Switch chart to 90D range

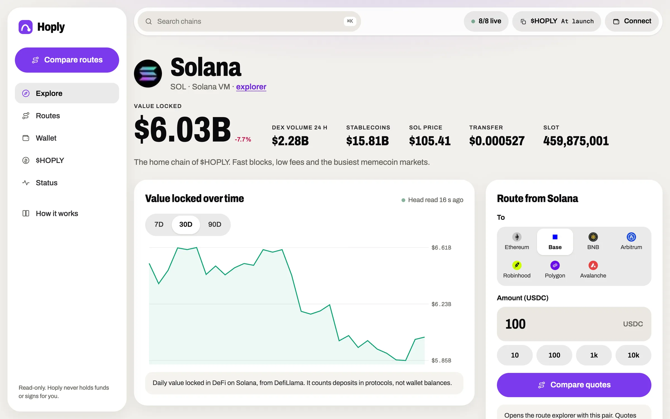[x=215, y=225]
